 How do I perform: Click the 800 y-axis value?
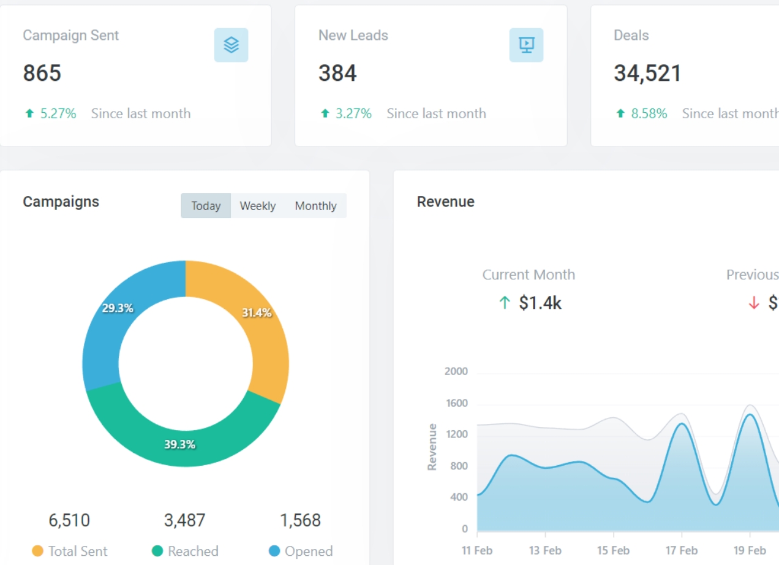click(459, 466)
